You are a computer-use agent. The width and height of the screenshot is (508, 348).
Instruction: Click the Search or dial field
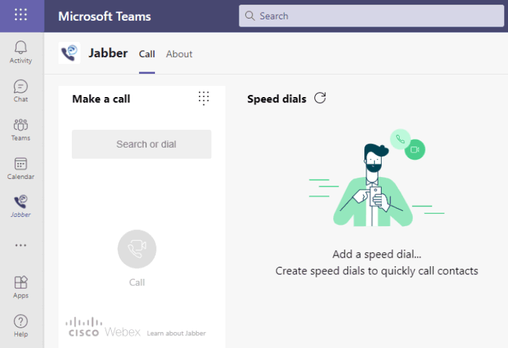(142, 144)
